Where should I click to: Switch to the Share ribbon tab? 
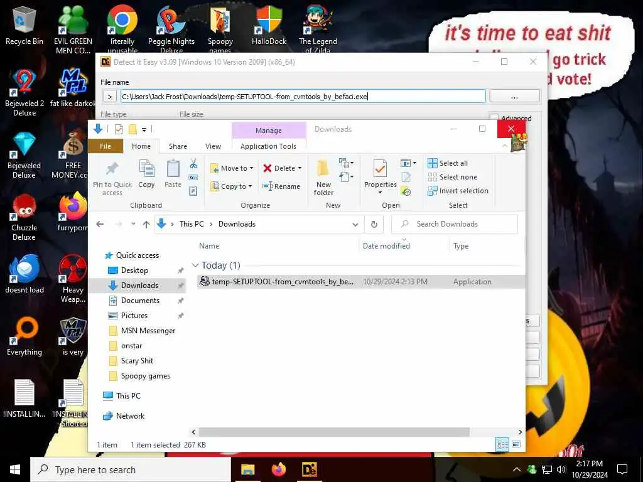pyautogui.click(x=178, y=146)
